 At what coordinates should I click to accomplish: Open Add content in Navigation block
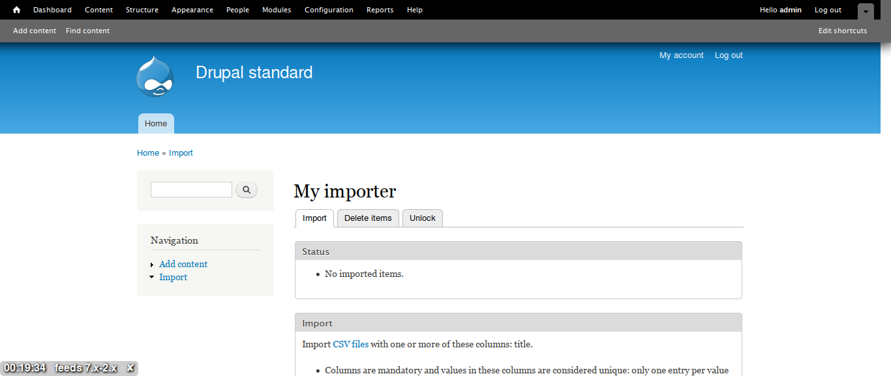pos(183,264)
